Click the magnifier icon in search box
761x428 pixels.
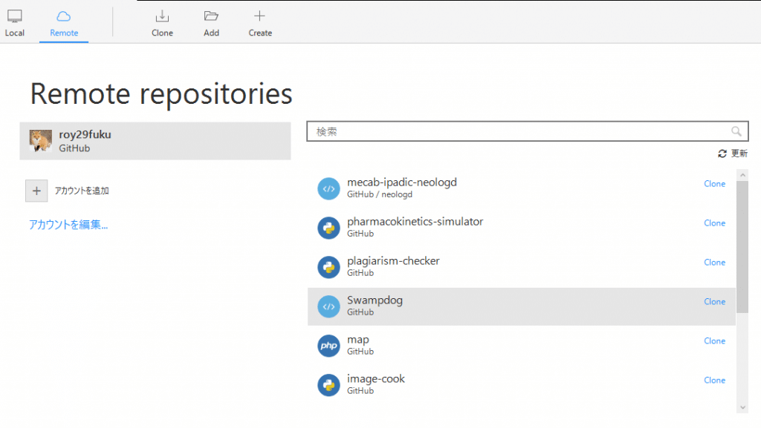tap(736, 131)
